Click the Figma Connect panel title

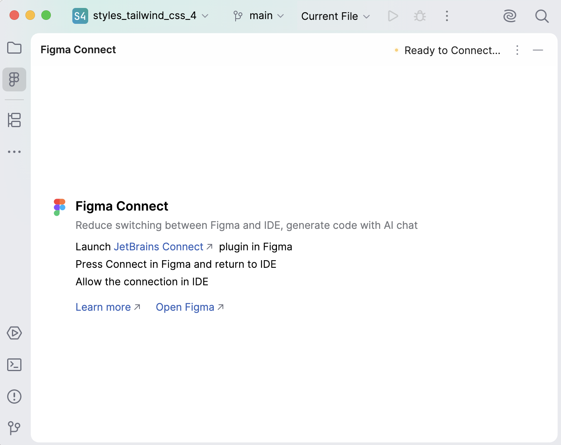click(x=78, y=50)
